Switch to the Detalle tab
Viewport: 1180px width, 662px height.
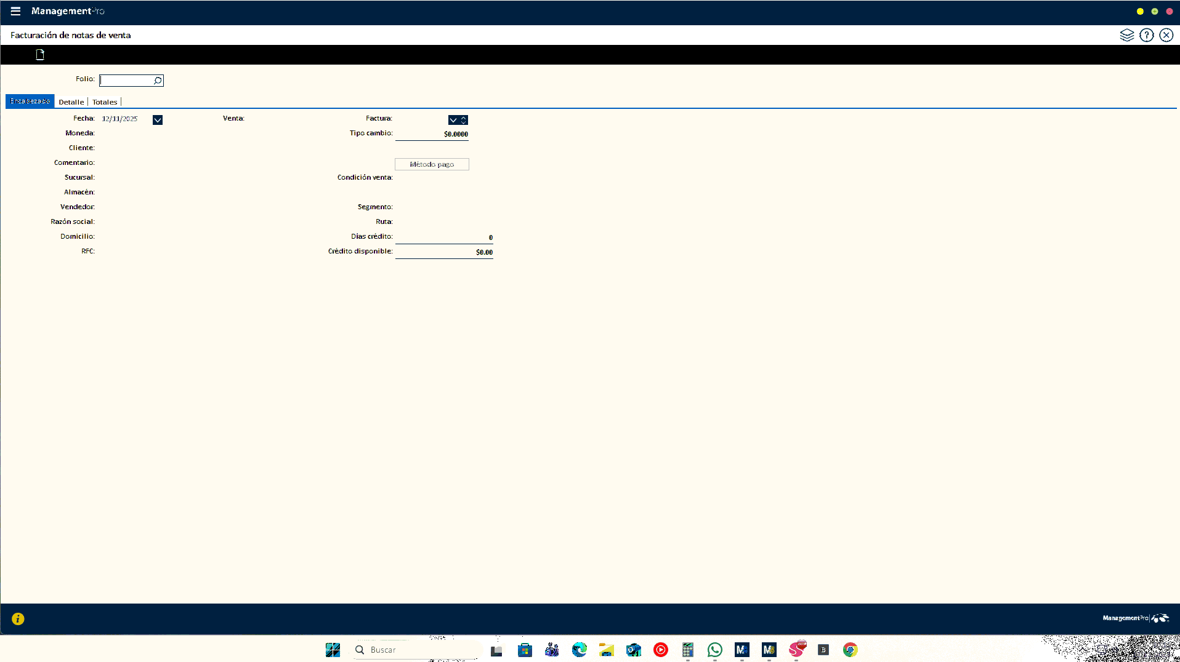pyautogui.click(x=71, y=102)
